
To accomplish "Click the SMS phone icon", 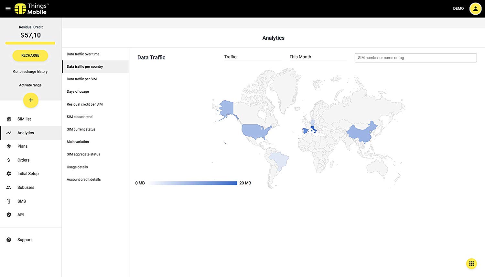I will (x=9, y=201).
